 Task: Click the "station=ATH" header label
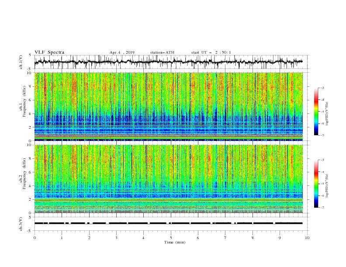[x=162, y=52]
